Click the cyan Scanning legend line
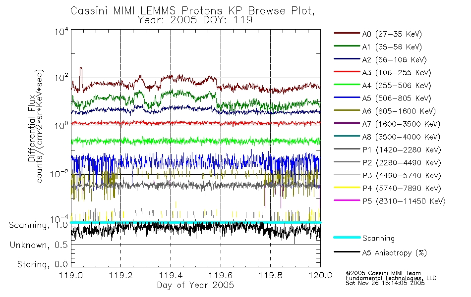Viewport: 471px width, 297px height. 347,237
